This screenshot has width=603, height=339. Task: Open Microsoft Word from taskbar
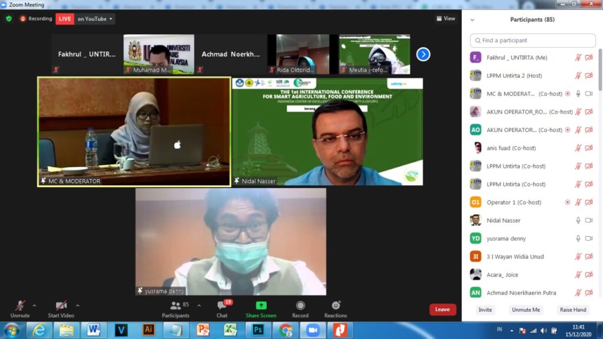click(94, 330)
